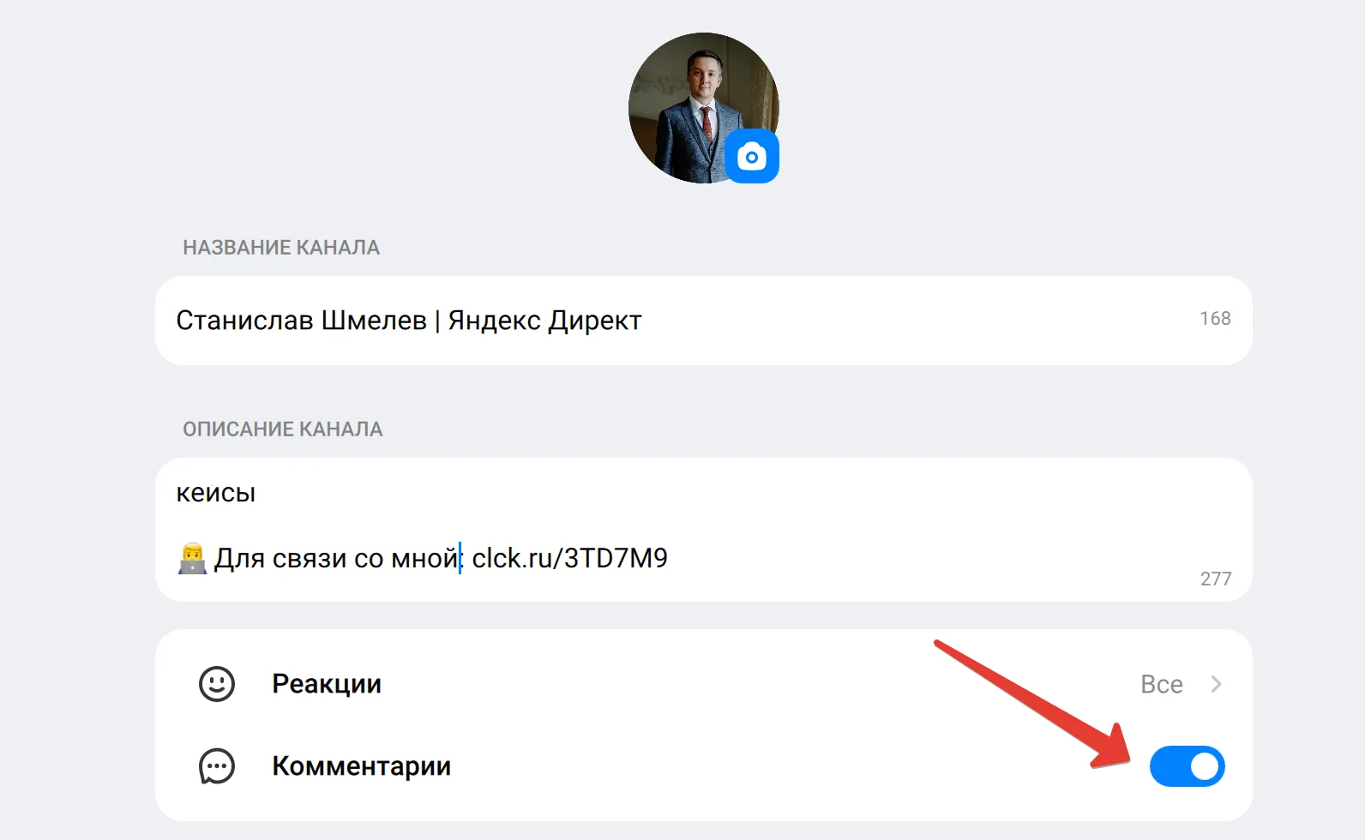
Task: Click the 'кейсы' word in description
Action: coord(216,493)
